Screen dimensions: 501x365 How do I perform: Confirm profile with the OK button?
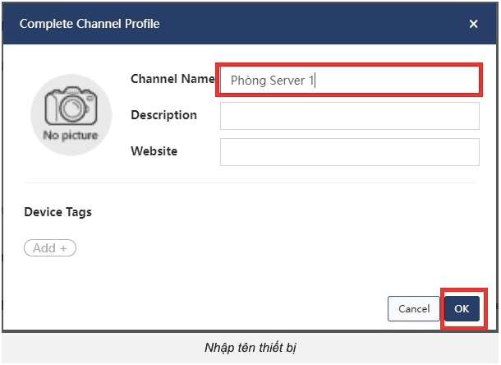pos(462,308)
